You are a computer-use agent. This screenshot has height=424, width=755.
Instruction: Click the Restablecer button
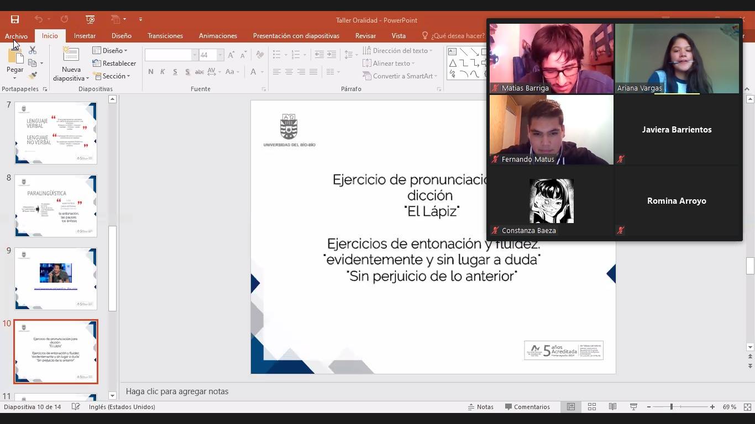point(114,63)
